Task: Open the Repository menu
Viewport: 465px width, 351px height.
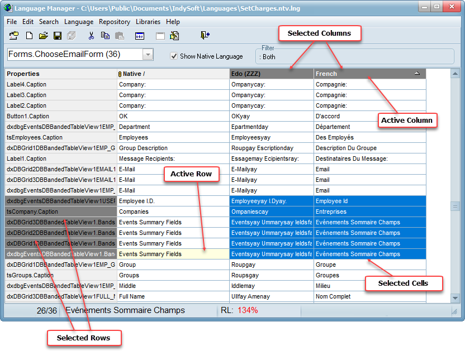Action: (x=114, y=22)
